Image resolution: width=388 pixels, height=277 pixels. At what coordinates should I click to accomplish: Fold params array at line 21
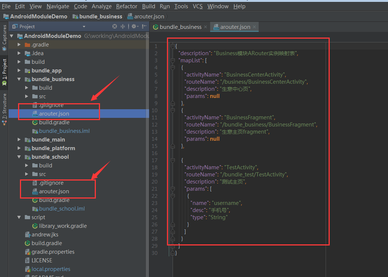[173, 189]
